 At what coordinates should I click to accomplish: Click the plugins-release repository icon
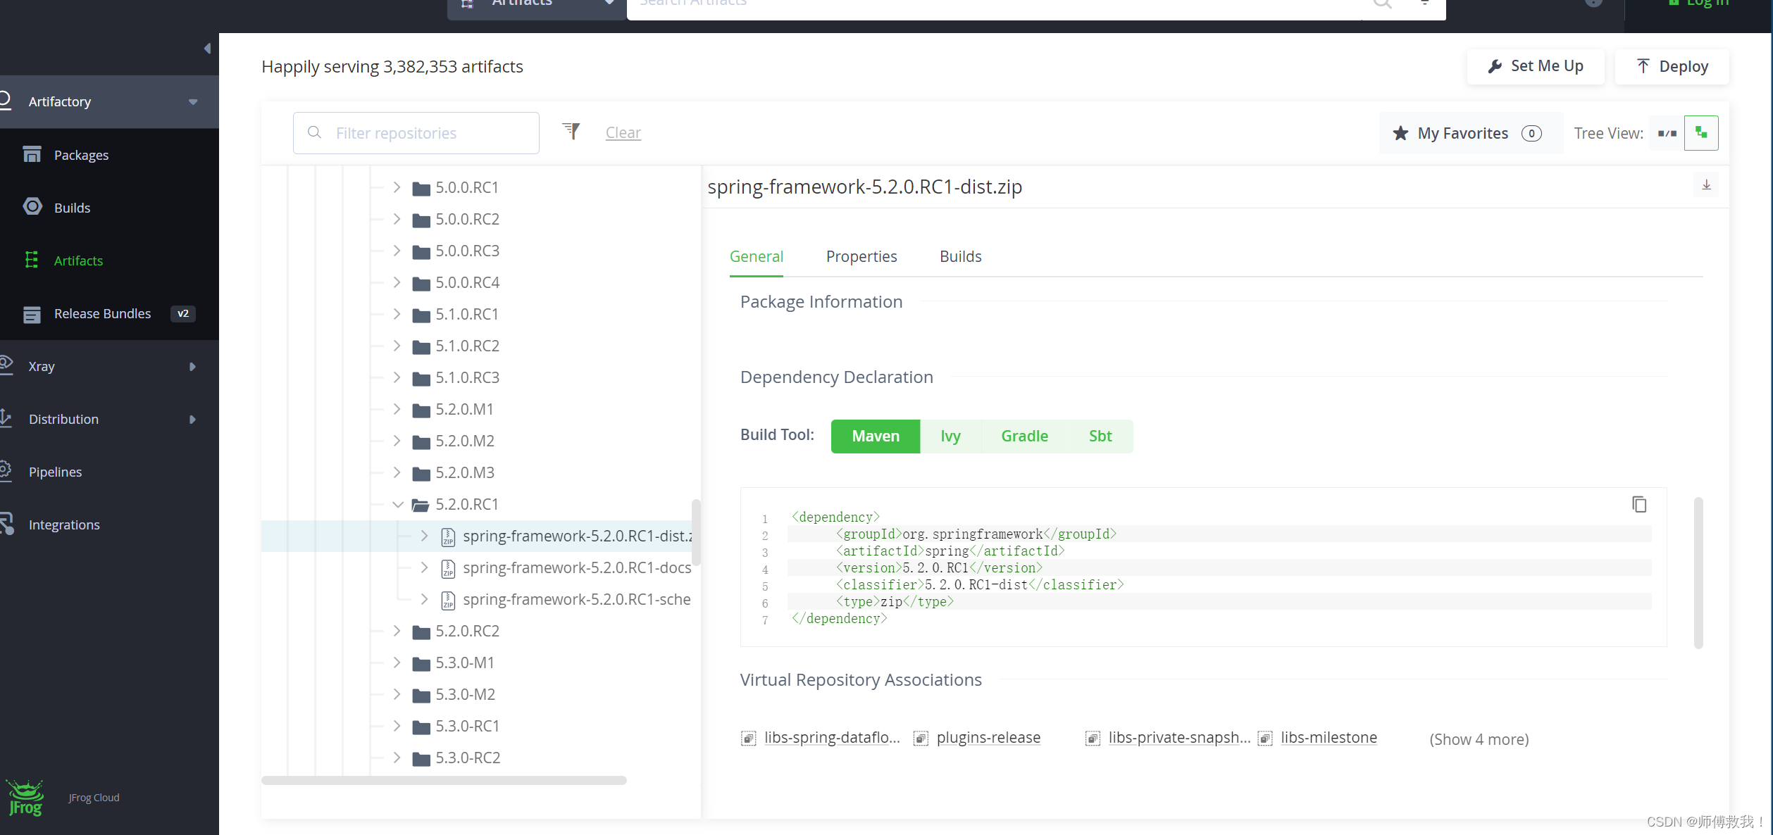point(921,738)
